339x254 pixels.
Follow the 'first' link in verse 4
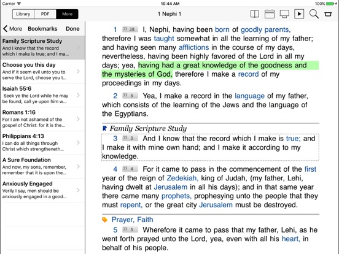click(310, 169)
